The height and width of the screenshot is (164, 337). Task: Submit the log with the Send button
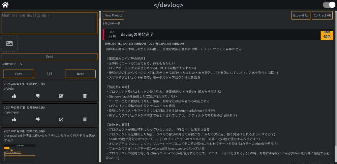(x=50, y=56)
